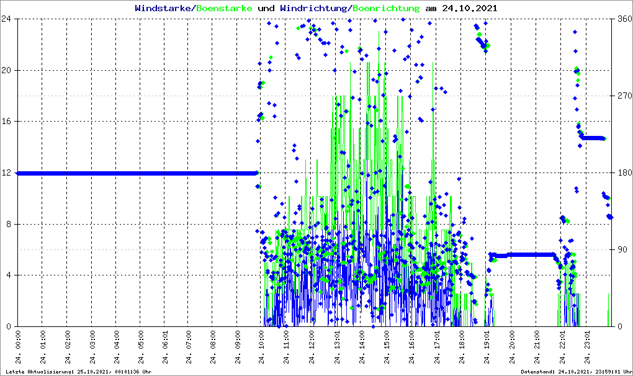Viewport: 633px width, 376px height.
Task: Click the time label '24. 11:00'
Action: pos(287,347)
